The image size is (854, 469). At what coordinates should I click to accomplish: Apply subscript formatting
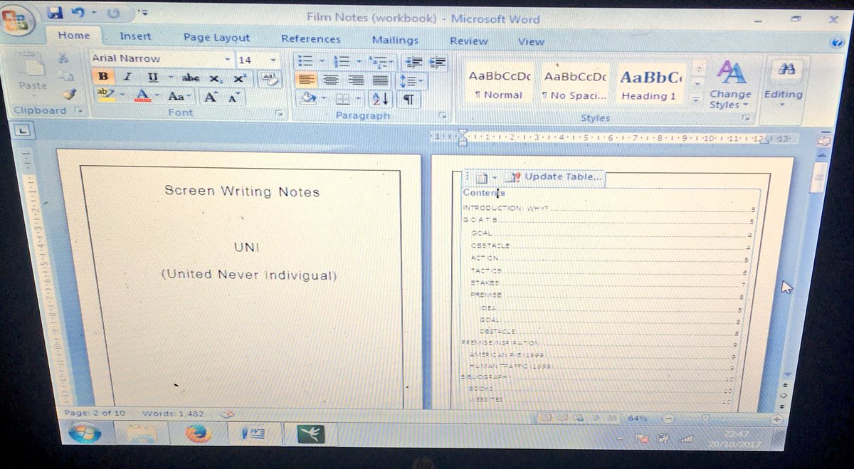[x=215, y=78]
